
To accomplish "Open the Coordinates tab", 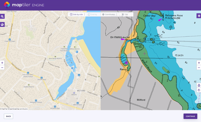I will 109,14.
